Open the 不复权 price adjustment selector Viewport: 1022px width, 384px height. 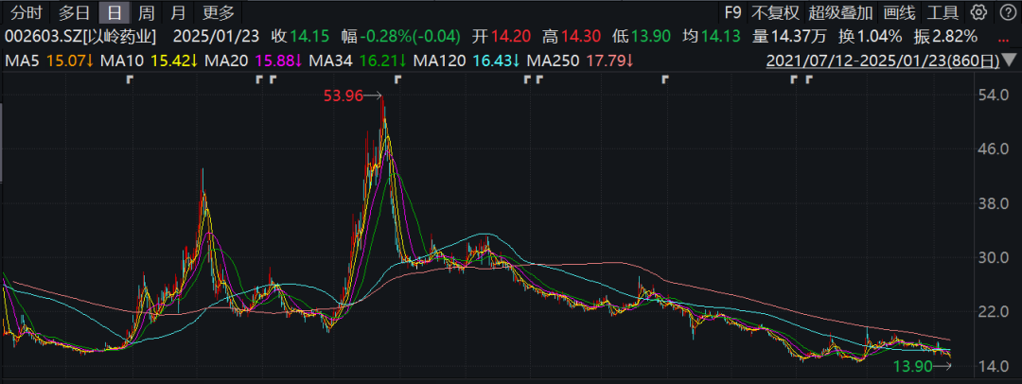(x=775, y=12)
